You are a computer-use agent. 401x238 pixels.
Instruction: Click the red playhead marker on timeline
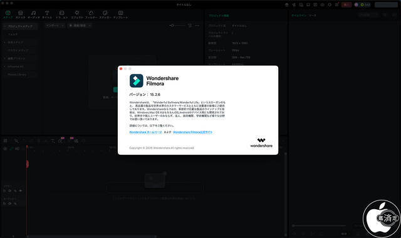pyautogui.click(x=27, y=164)
